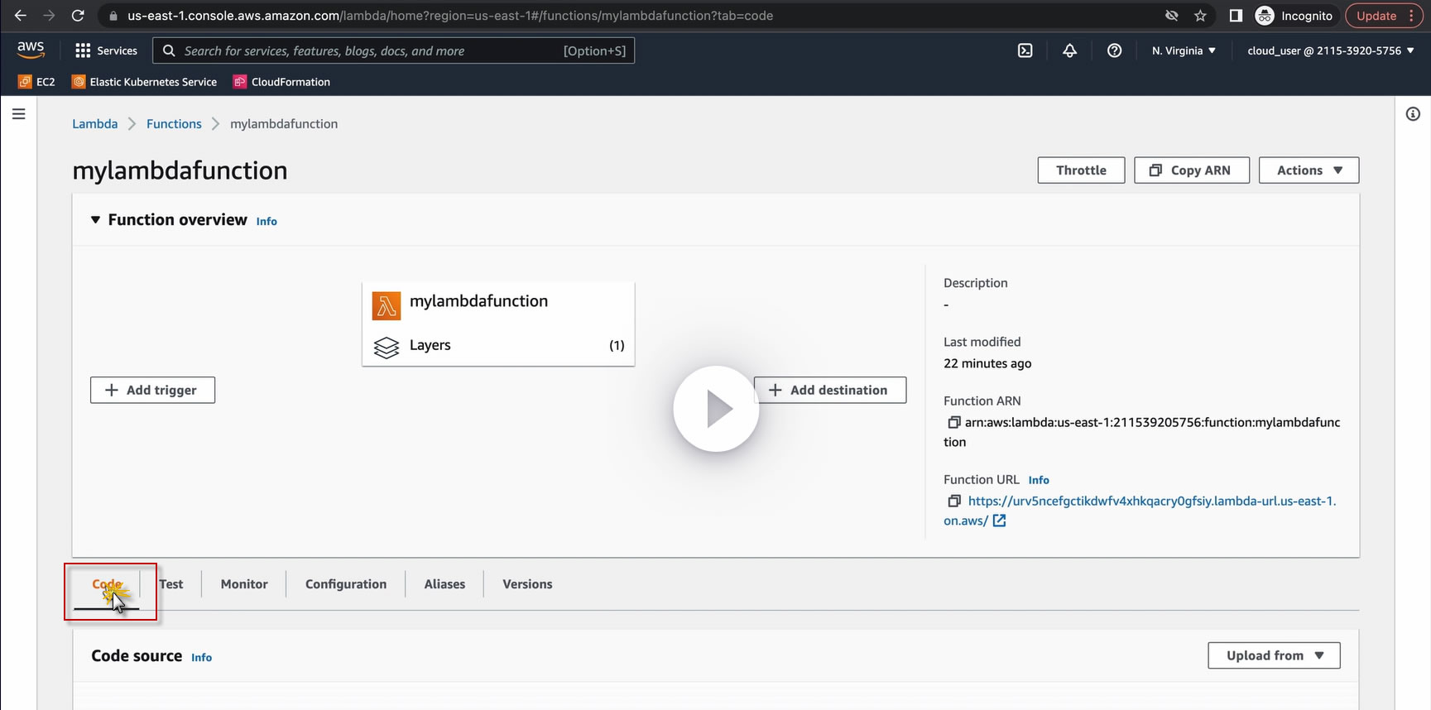1431x710 pixels.
Task: Click the AWS logo home icon
Action: tap(31, 50)
